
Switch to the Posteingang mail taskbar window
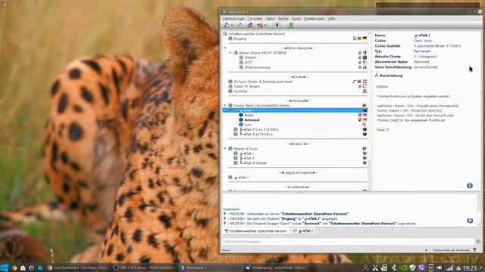coord(275,268)
